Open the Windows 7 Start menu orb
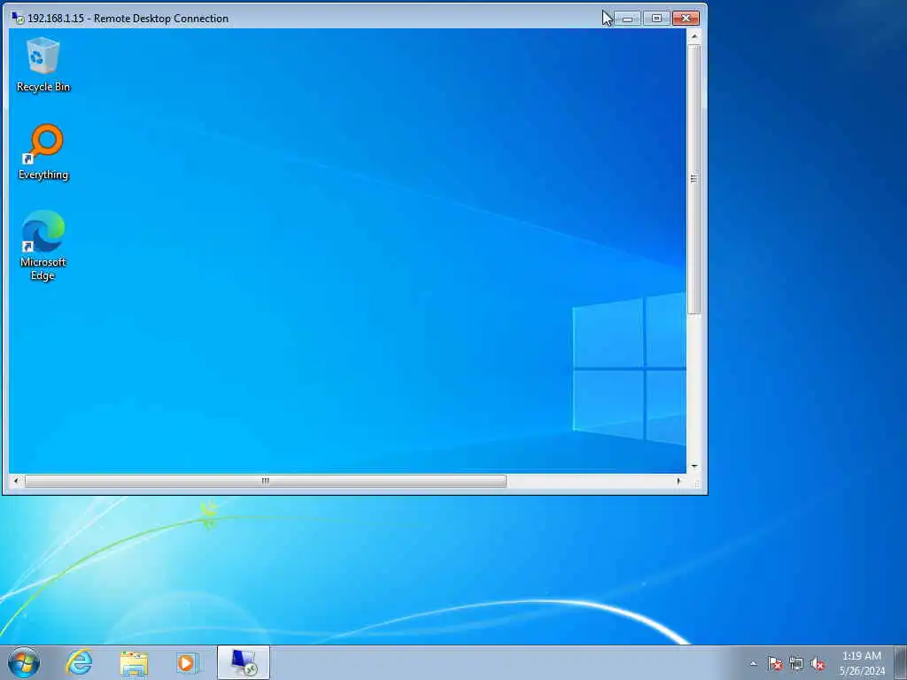907x680 pixels. pos(24,662)
